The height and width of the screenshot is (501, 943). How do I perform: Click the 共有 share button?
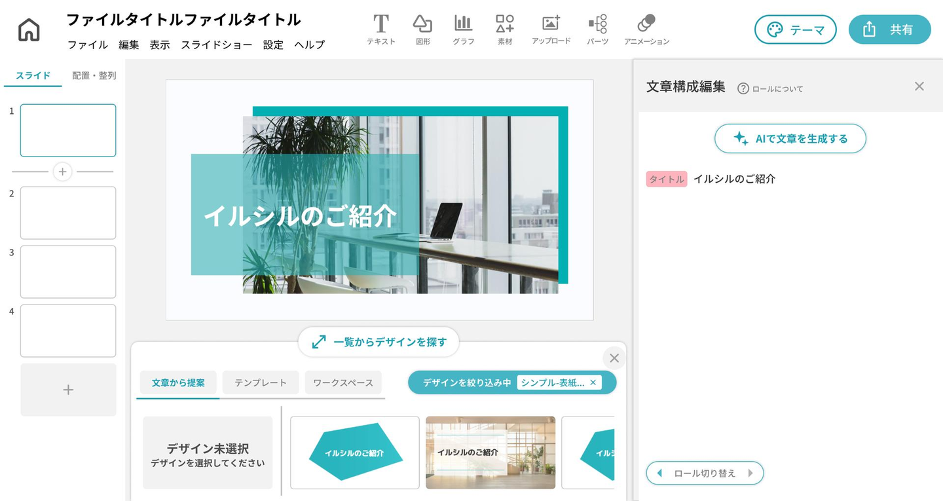click(890, 29)
